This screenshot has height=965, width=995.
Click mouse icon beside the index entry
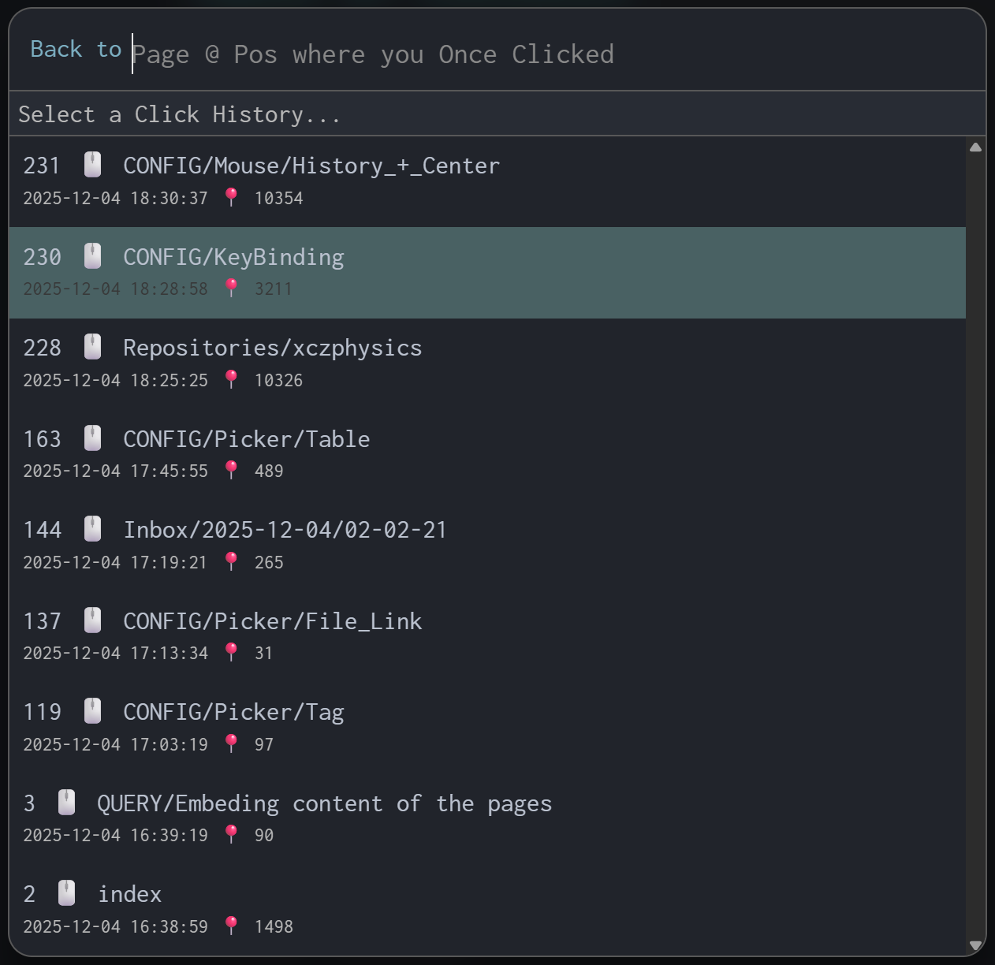coord(67,893)
